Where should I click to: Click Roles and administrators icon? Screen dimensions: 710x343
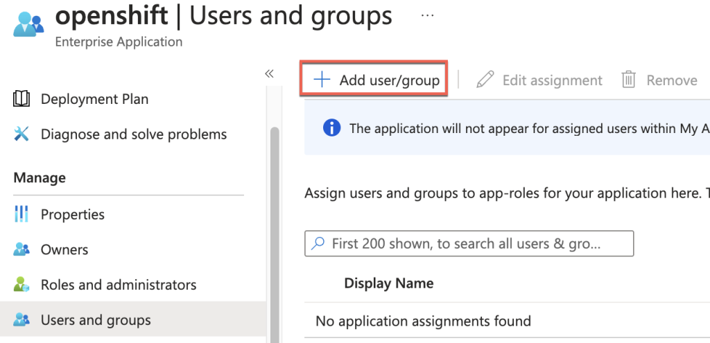click(x=21, y=285)
